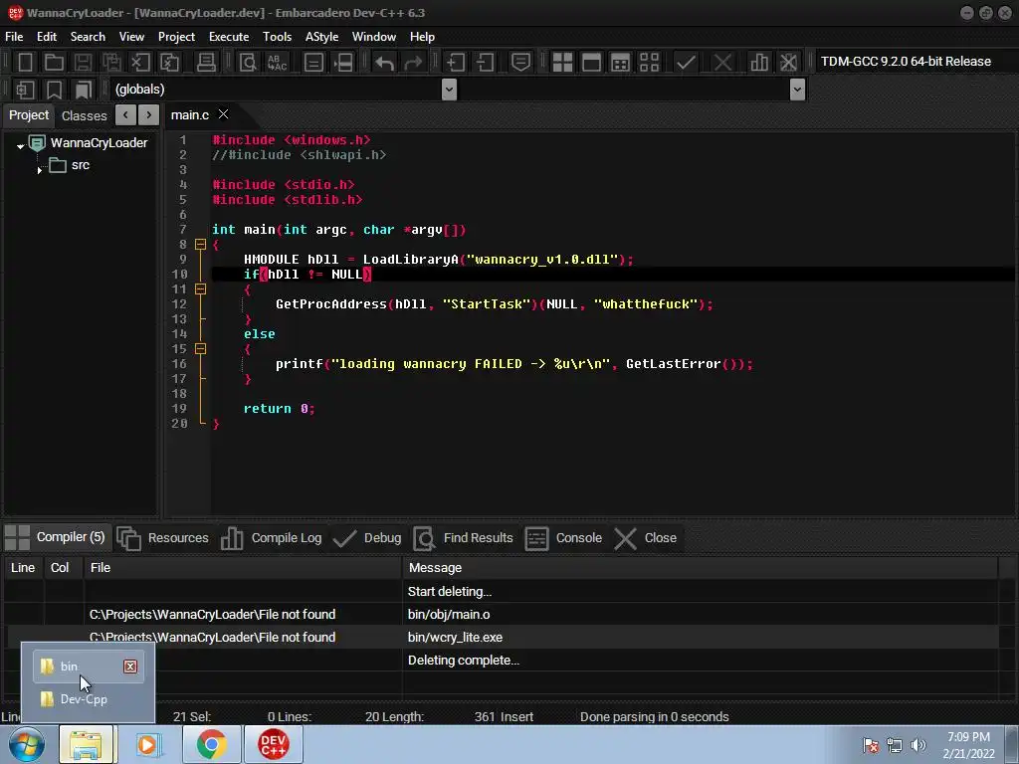Open the Search menu

click(x=88, y=37)
